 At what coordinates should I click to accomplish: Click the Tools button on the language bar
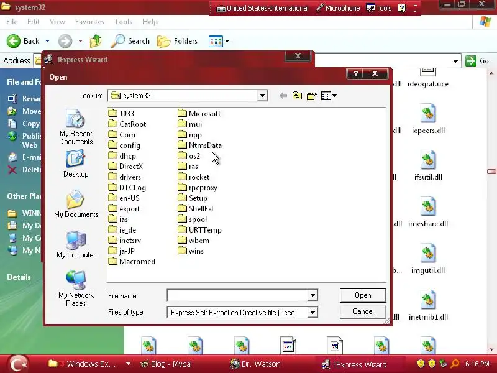pos(379,8)
